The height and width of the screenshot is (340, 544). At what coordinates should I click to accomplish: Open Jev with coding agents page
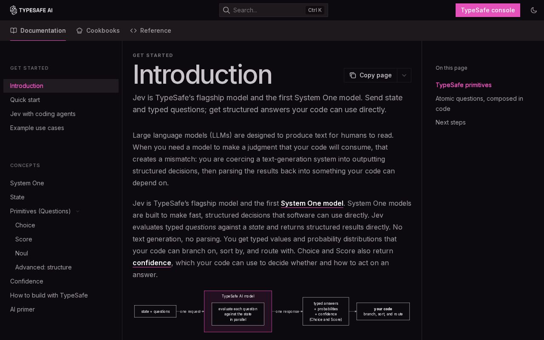click(x=61, y=114)
